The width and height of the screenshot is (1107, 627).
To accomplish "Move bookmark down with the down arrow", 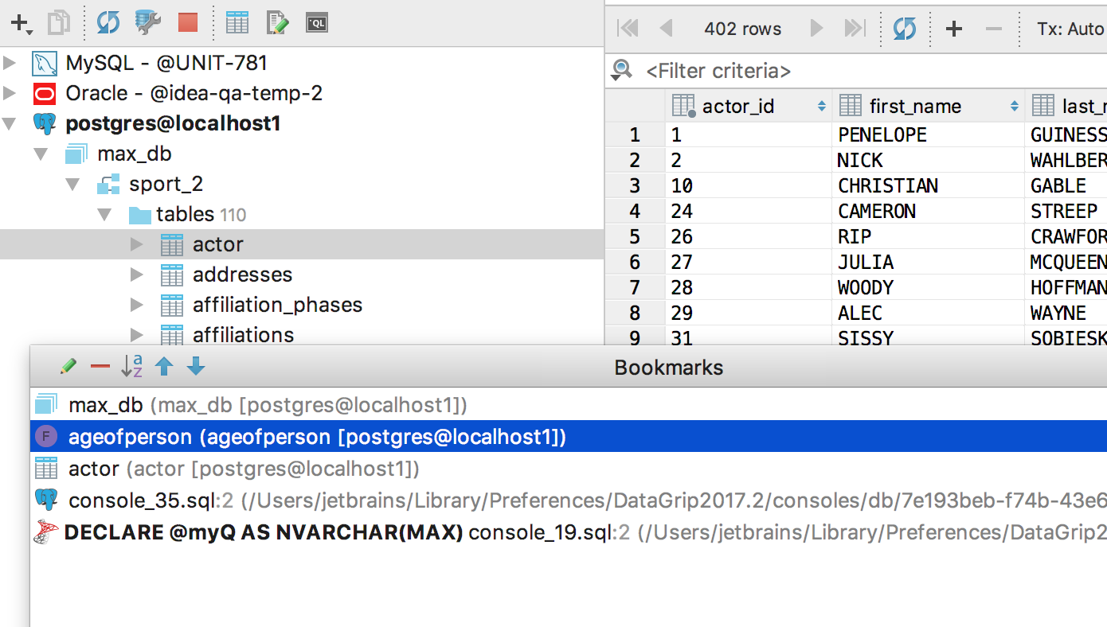I will tap(196, 367).
